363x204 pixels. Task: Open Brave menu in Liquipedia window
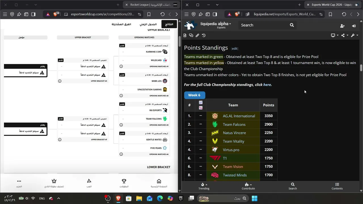(186, 14)
